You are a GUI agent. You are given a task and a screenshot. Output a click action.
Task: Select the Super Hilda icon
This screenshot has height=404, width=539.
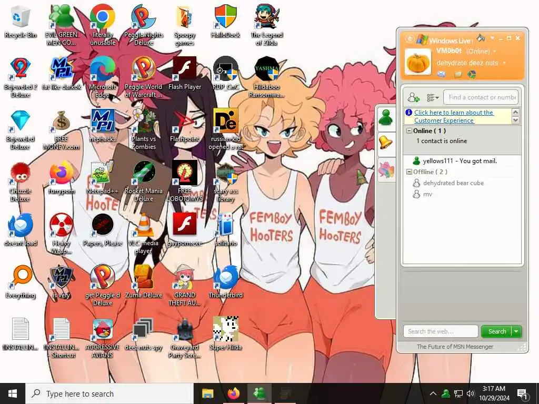[x=225, y=334]
